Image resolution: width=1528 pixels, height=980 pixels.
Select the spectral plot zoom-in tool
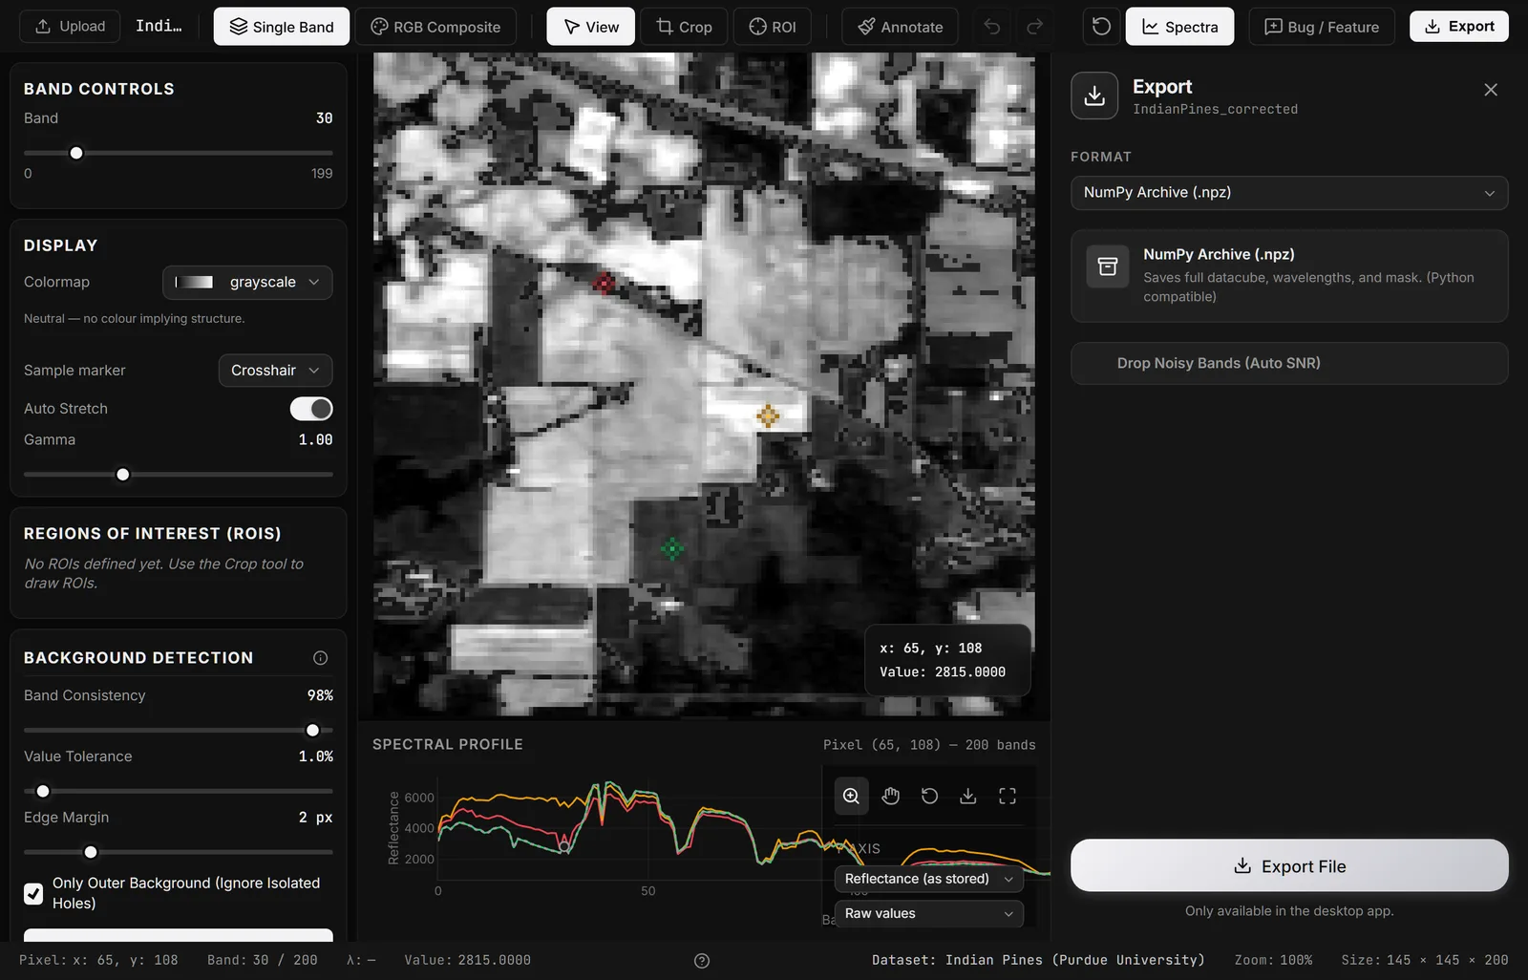(851, 797)
